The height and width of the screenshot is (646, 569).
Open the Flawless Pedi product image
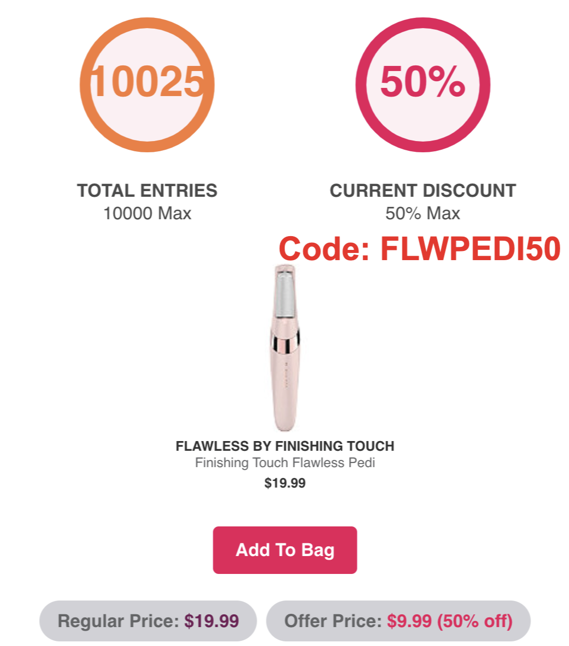[x=285, y=347]
